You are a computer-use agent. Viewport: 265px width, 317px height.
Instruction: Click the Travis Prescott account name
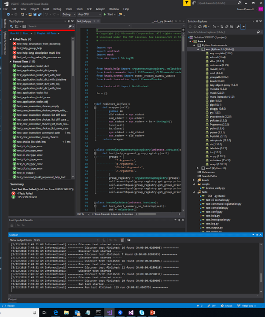(x=245, y=9)
